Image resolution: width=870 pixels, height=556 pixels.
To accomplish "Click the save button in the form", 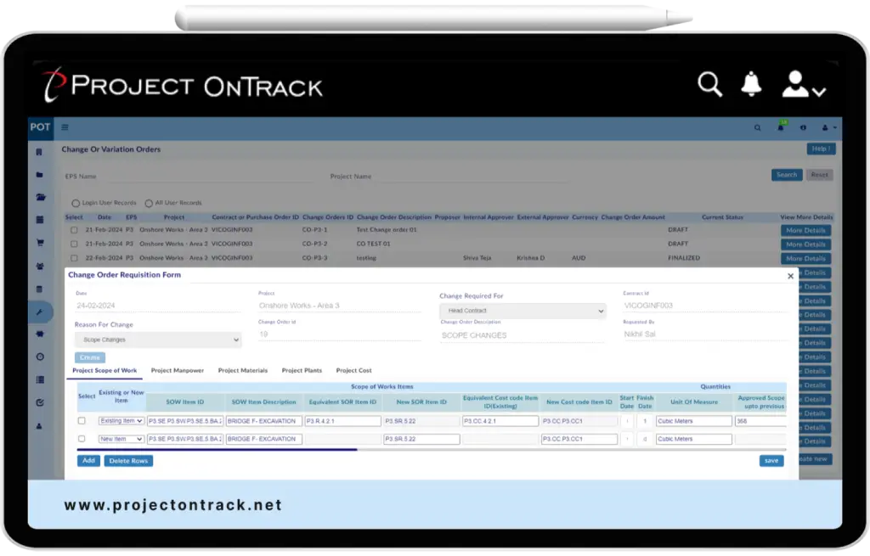I will click(771, 461).
